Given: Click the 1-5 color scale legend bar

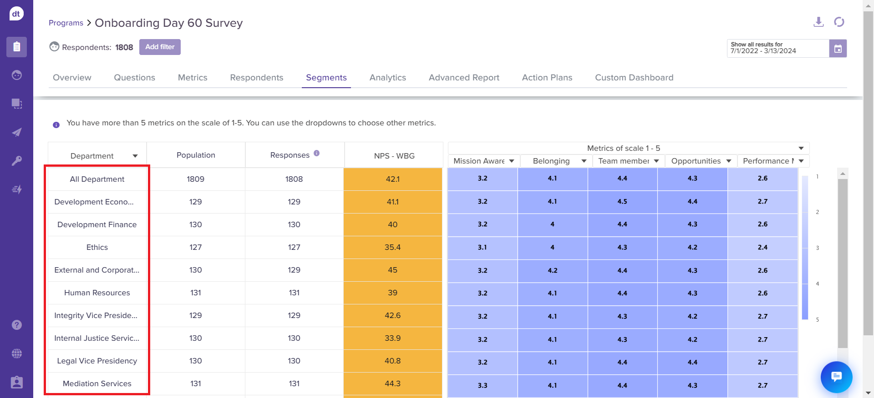Looking at the screenshot, I should click(x=805, y=248).
